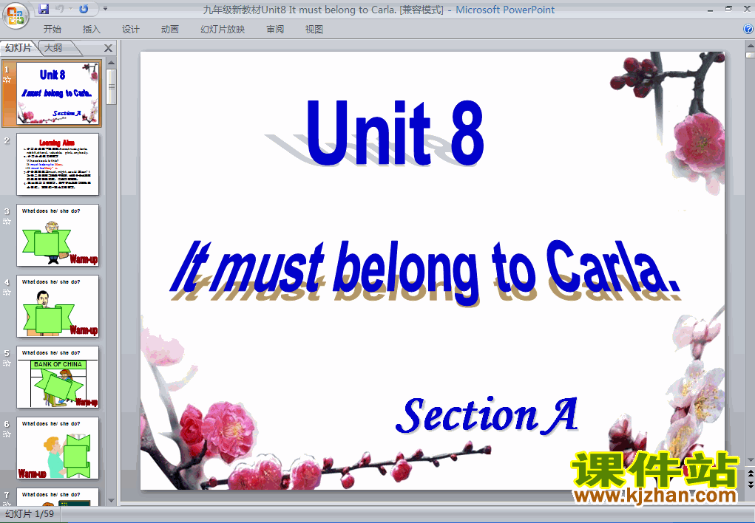The height and width of the screenshot is (523, 755).
Task: Select slide 2 Learning Aims thumbnail
Action: pyautogui.click(x=57, y=164)
